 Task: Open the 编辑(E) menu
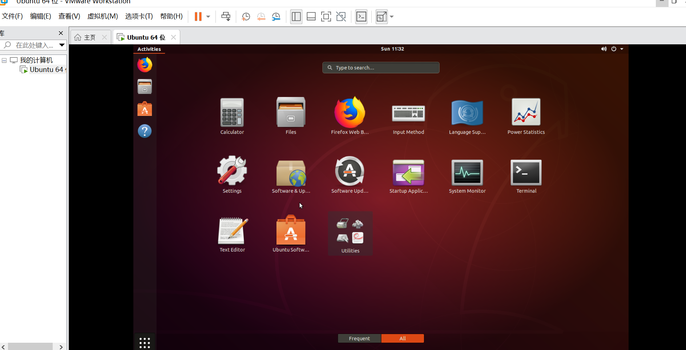coord(40,16)
